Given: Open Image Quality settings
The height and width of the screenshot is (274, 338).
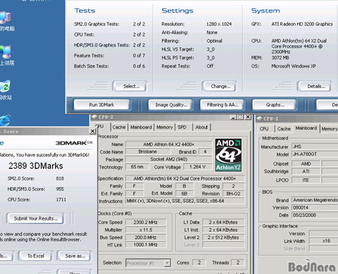Looking at the screenshot, I should pyautogui.click(x=171, y=105).
